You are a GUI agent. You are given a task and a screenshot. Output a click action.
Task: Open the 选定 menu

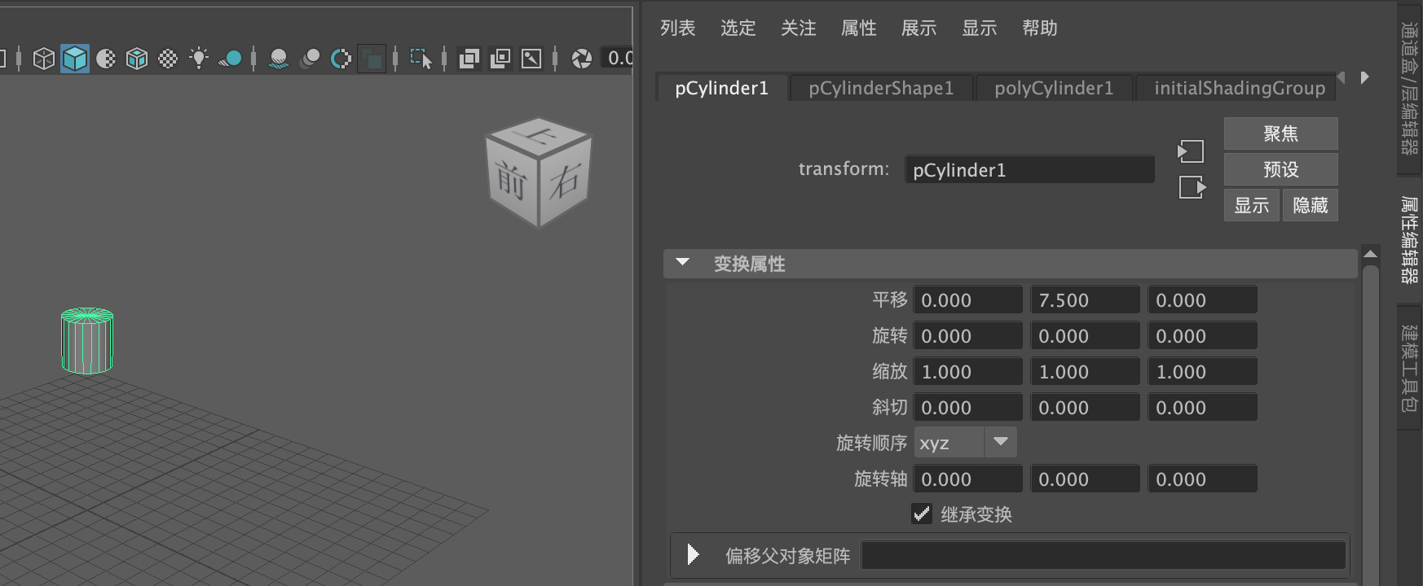(738, 28)
